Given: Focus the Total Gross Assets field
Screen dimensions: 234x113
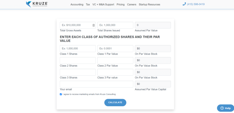Looking at the screenshot, I should tap(78, 25).
